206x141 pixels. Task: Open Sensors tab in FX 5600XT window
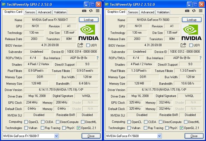pyautogui.click(x=30, y=12)
